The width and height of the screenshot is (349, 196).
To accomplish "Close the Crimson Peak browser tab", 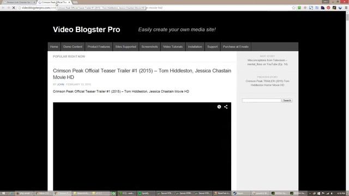I will point(69,2).
